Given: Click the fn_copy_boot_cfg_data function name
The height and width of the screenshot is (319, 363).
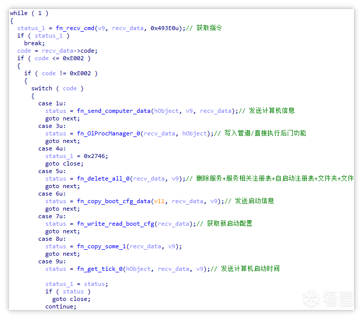Looking at the screenshot, I should coord(113,201).
